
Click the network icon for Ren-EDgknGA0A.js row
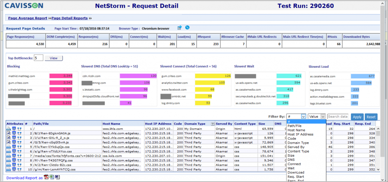(19, 133)
